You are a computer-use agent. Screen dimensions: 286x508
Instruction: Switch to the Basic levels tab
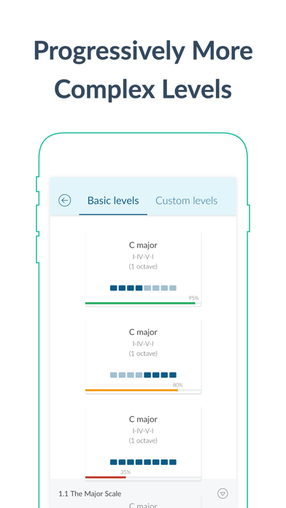[x=113, y=201]
